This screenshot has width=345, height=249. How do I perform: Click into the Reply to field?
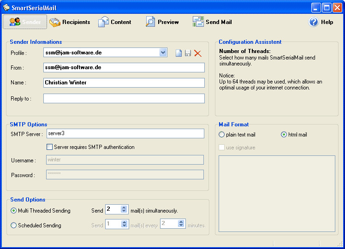coord(124,98)
